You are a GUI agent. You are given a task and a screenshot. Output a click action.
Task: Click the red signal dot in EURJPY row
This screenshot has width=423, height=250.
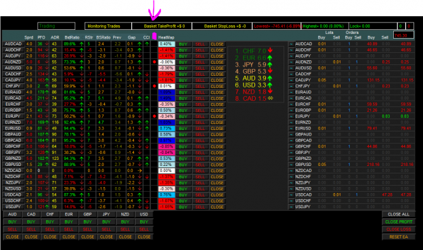click(x=154, y=117)
